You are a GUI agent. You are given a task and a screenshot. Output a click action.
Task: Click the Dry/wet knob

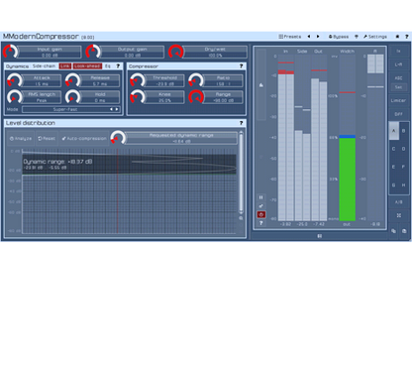pos(175,52)
